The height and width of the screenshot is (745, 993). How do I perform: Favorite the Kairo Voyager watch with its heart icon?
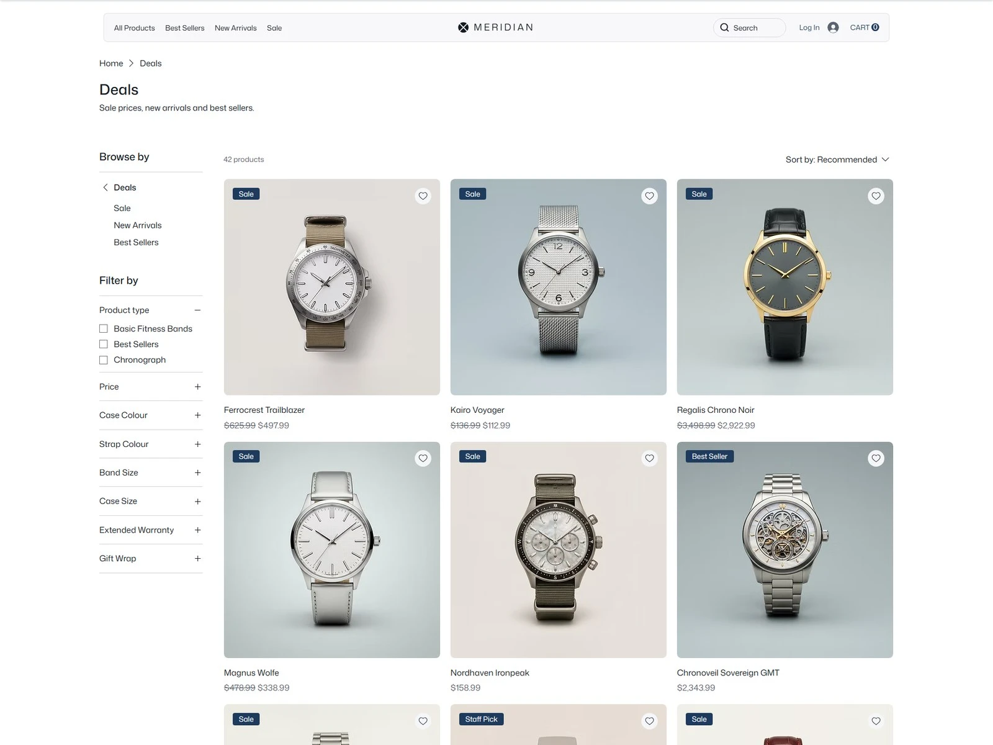[x=649, y=196]
